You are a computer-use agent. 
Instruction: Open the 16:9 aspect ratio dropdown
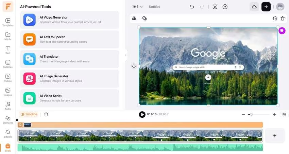137,7
